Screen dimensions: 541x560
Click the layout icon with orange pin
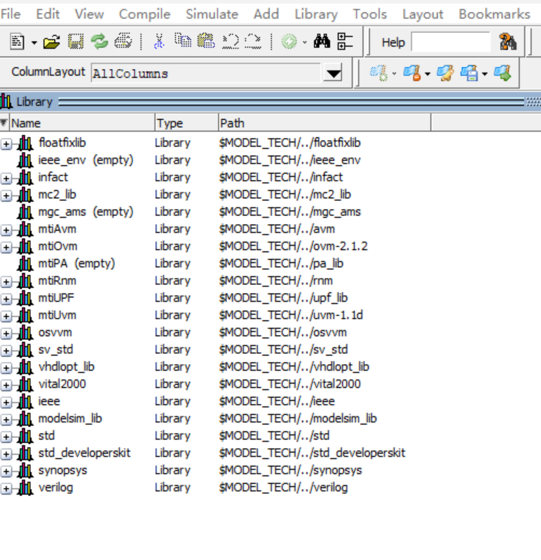[x=412, y=73]
